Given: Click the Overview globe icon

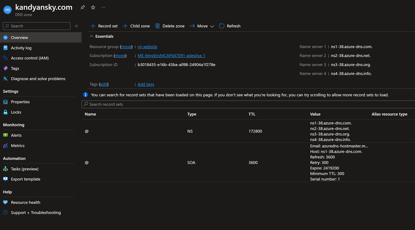Looking at the screenshot, I should pyautogui.click(x=5, y=38).
